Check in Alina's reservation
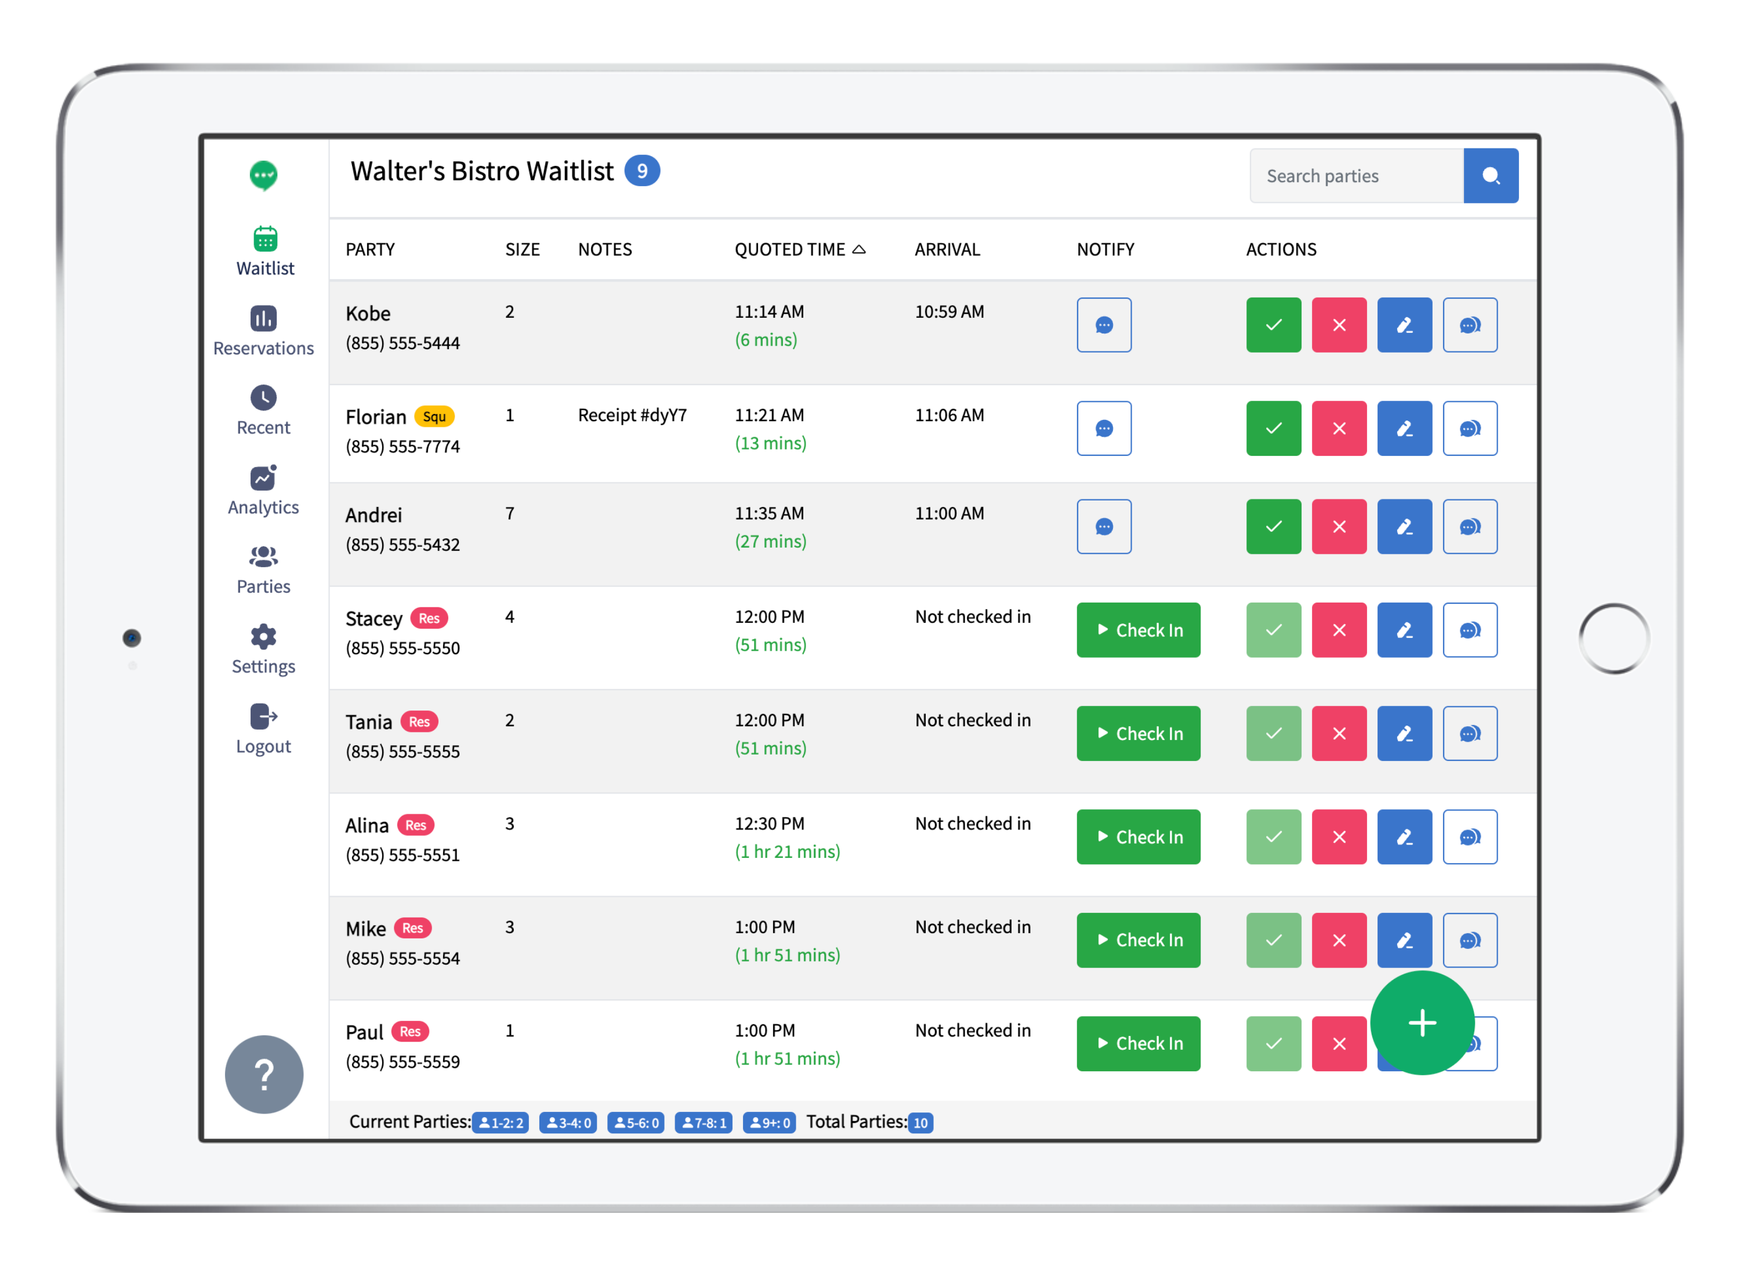1740x1276 pixels. (1139, 838)
